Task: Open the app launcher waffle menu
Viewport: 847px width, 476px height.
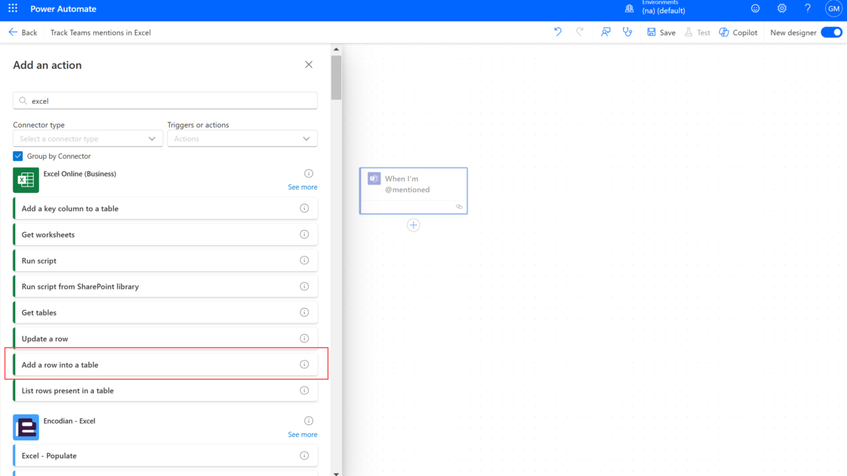Action: pyautogui.click(x=13, y=9)
